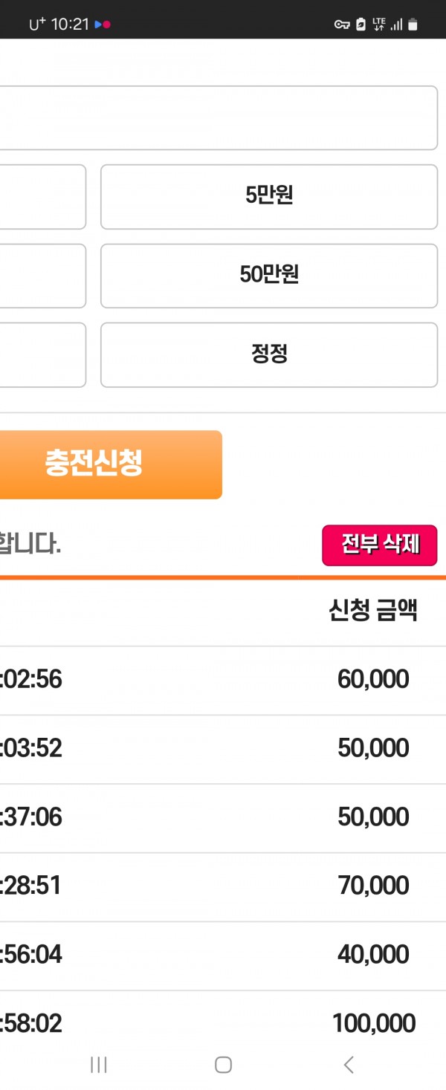This screenshot has width=446, height=1090.
Task: Tap the Android back navigation icon
Action: (349, 1064)
